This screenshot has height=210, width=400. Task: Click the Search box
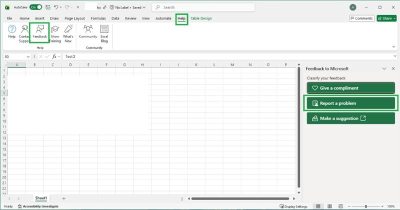pyautogui.click(x=203, y=7)
